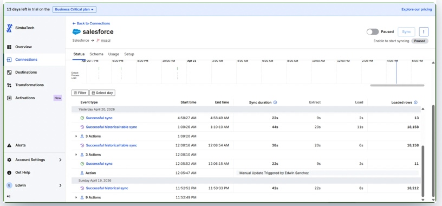Open the Select day picker

102,93
